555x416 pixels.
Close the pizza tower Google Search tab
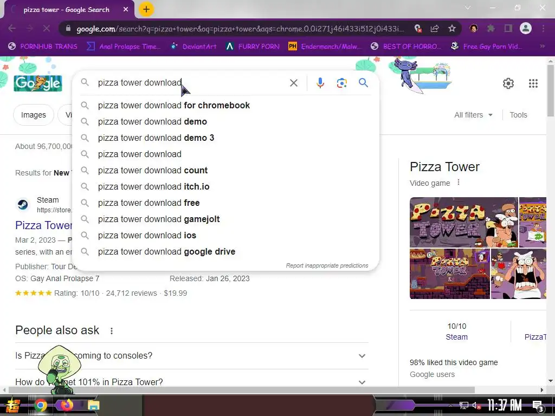click(126, 10)
